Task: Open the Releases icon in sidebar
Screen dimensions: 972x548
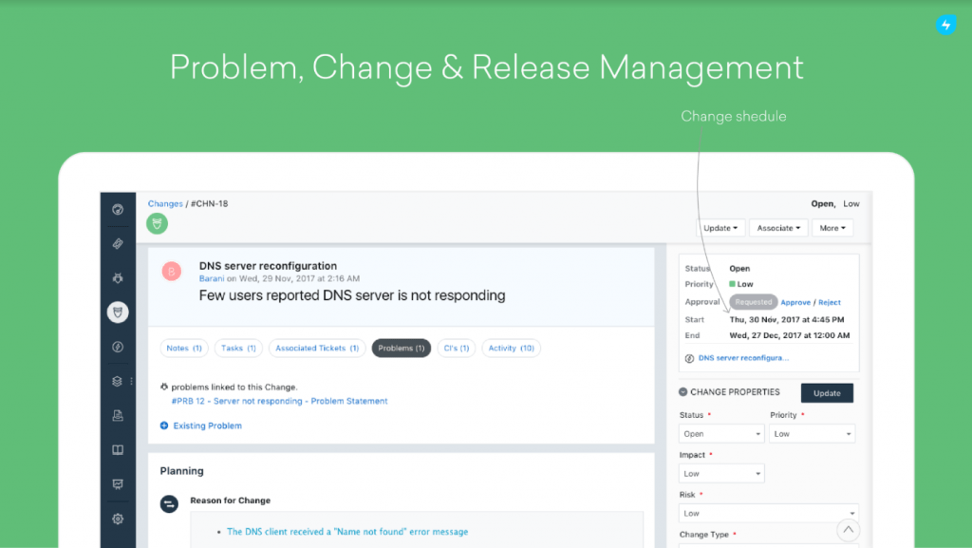Action: pyautogui.click(x=118, y=347)
